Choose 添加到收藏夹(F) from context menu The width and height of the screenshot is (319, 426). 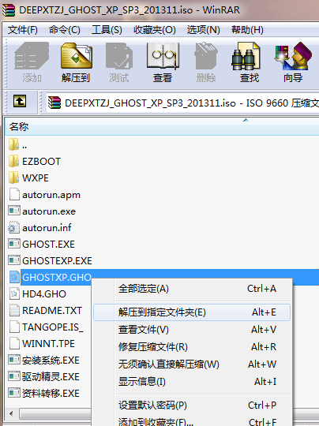[192, 421]
